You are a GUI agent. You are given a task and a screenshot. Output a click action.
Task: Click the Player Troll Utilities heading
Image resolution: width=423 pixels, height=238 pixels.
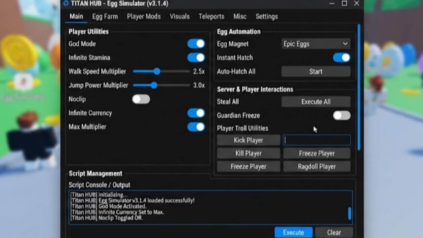243,128
